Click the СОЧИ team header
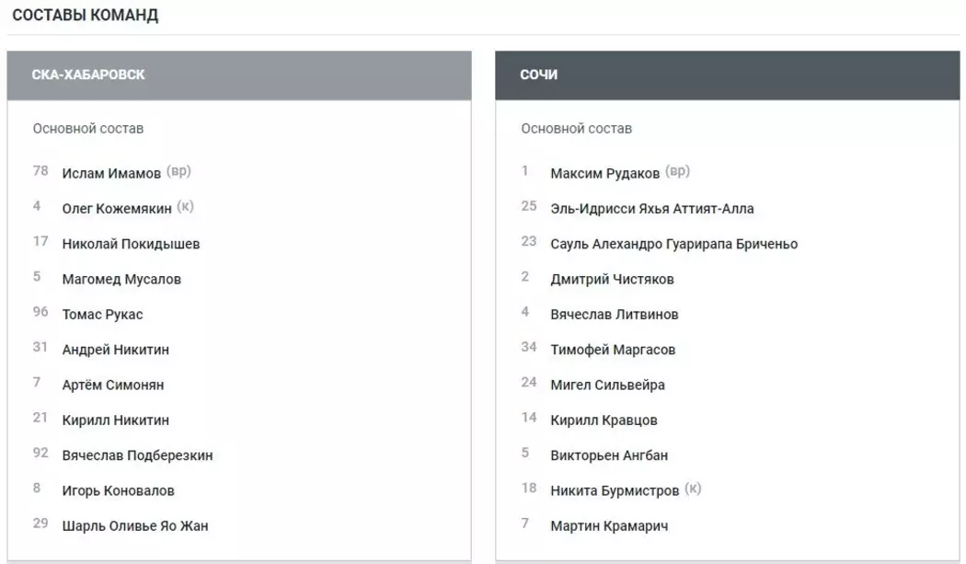 click(x=539, y=75)
